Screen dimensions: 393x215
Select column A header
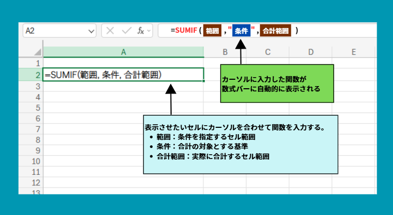pos(123,52)
